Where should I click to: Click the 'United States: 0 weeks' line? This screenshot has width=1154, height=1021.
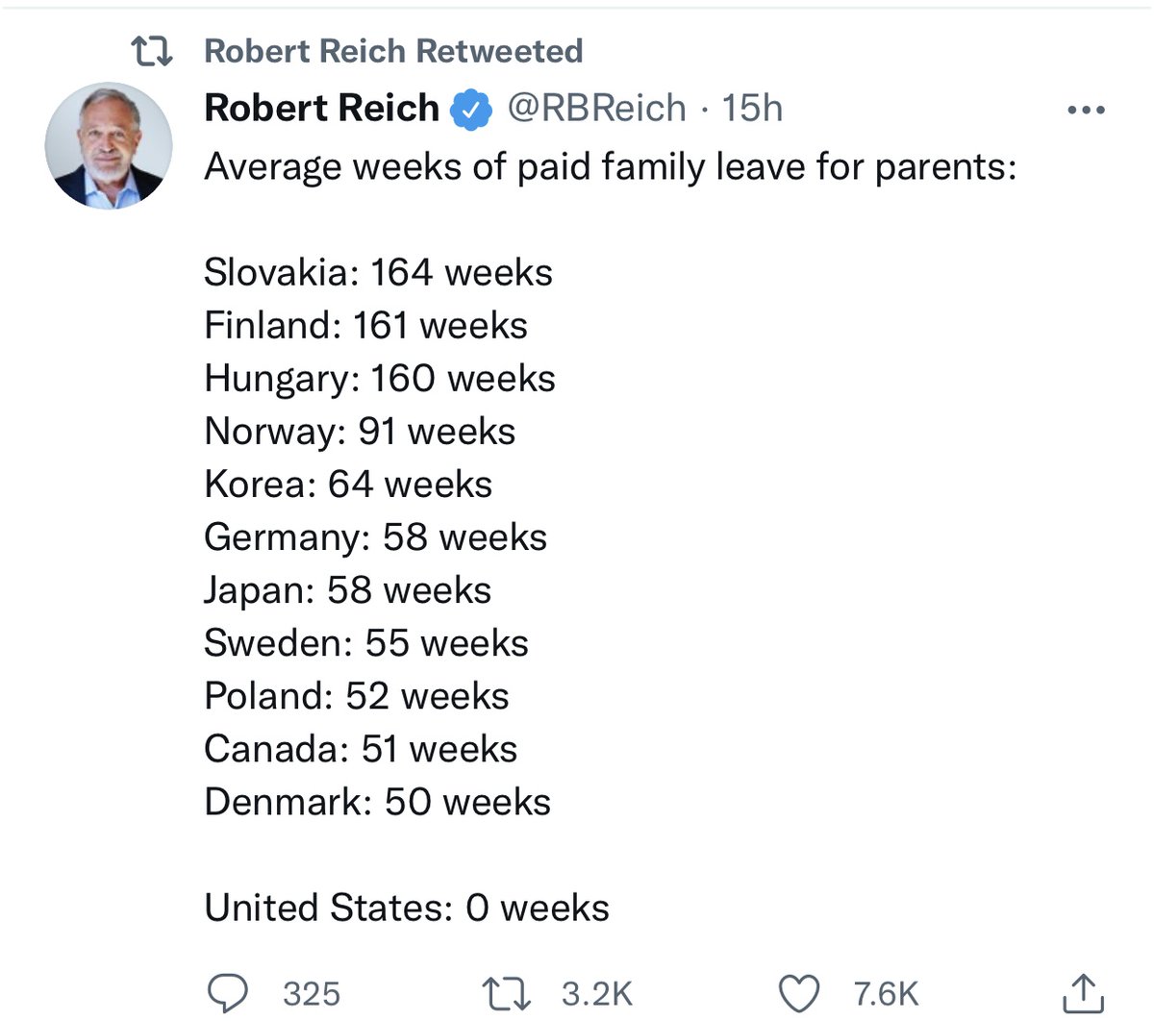[x=407, y=908]
